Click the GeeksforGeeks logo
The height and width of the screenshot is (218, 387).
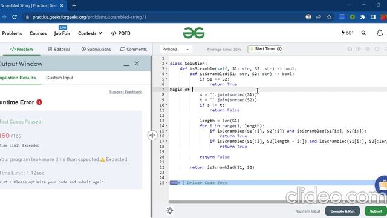click(x=193, y=33)
